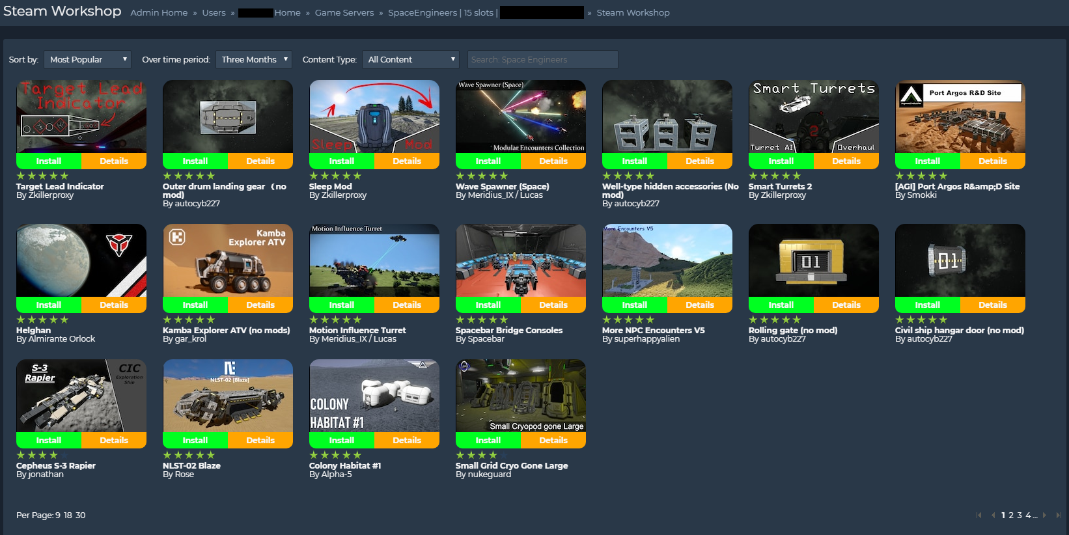The height and width of the screenshot is (535, 1069).
Task: Click author text 'By superhappyalien'
Action: 641,339
